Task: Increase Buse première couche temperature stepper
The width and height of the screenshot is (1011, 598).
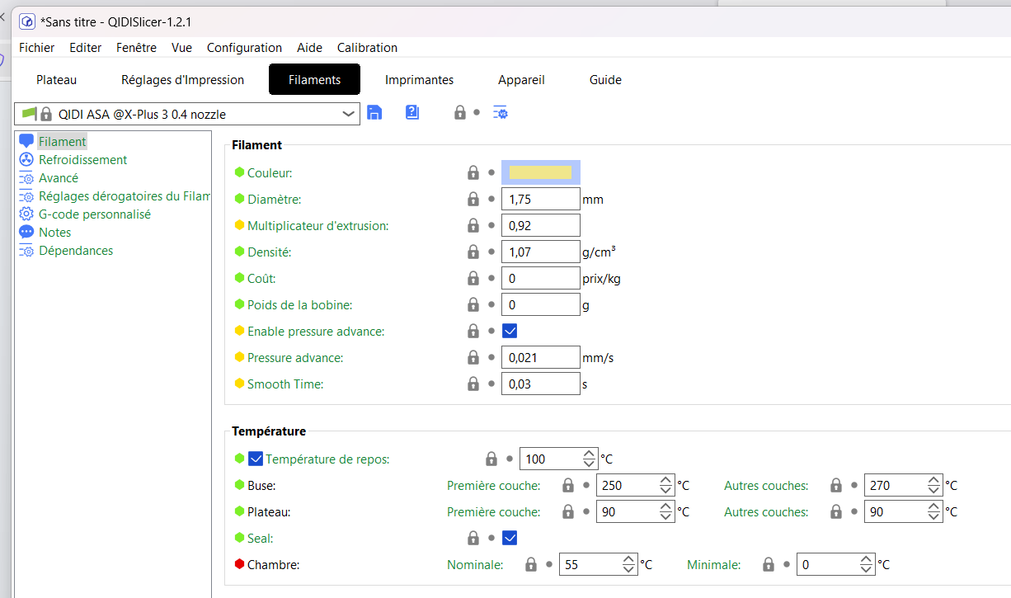Action: pyautogui.click(x=666, y=480)
